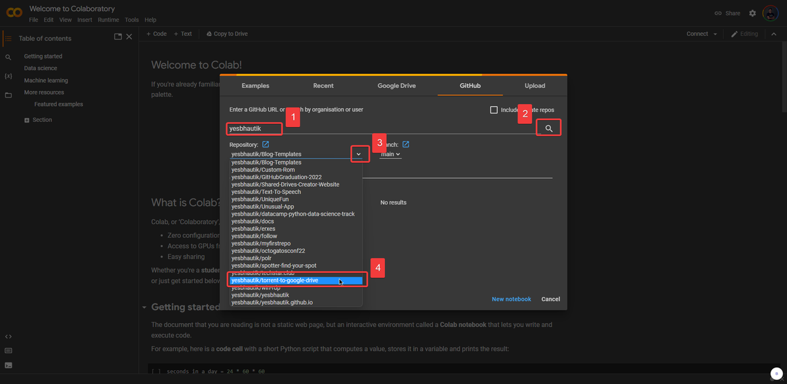The height and width of the screenshot is (384, 787).
Task: Go to Featured examples in contents
Action: 58,104
